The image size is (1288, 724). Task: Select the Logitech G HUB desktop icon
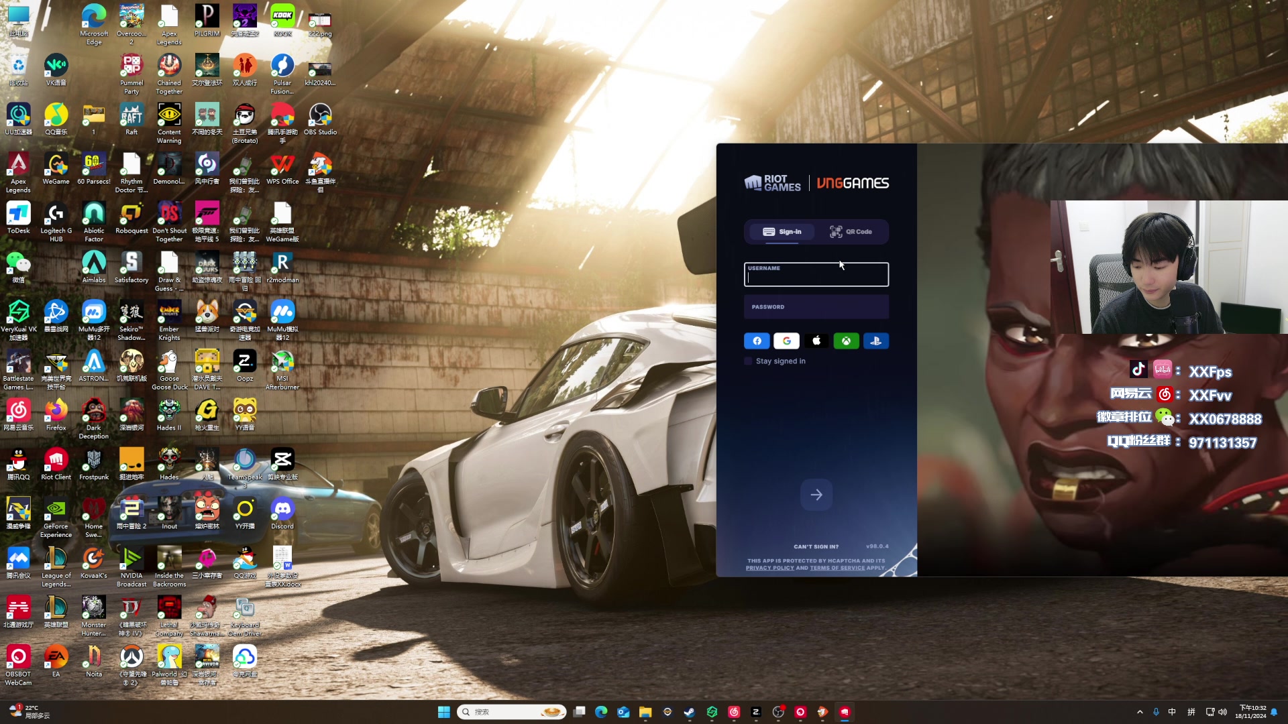56,222
